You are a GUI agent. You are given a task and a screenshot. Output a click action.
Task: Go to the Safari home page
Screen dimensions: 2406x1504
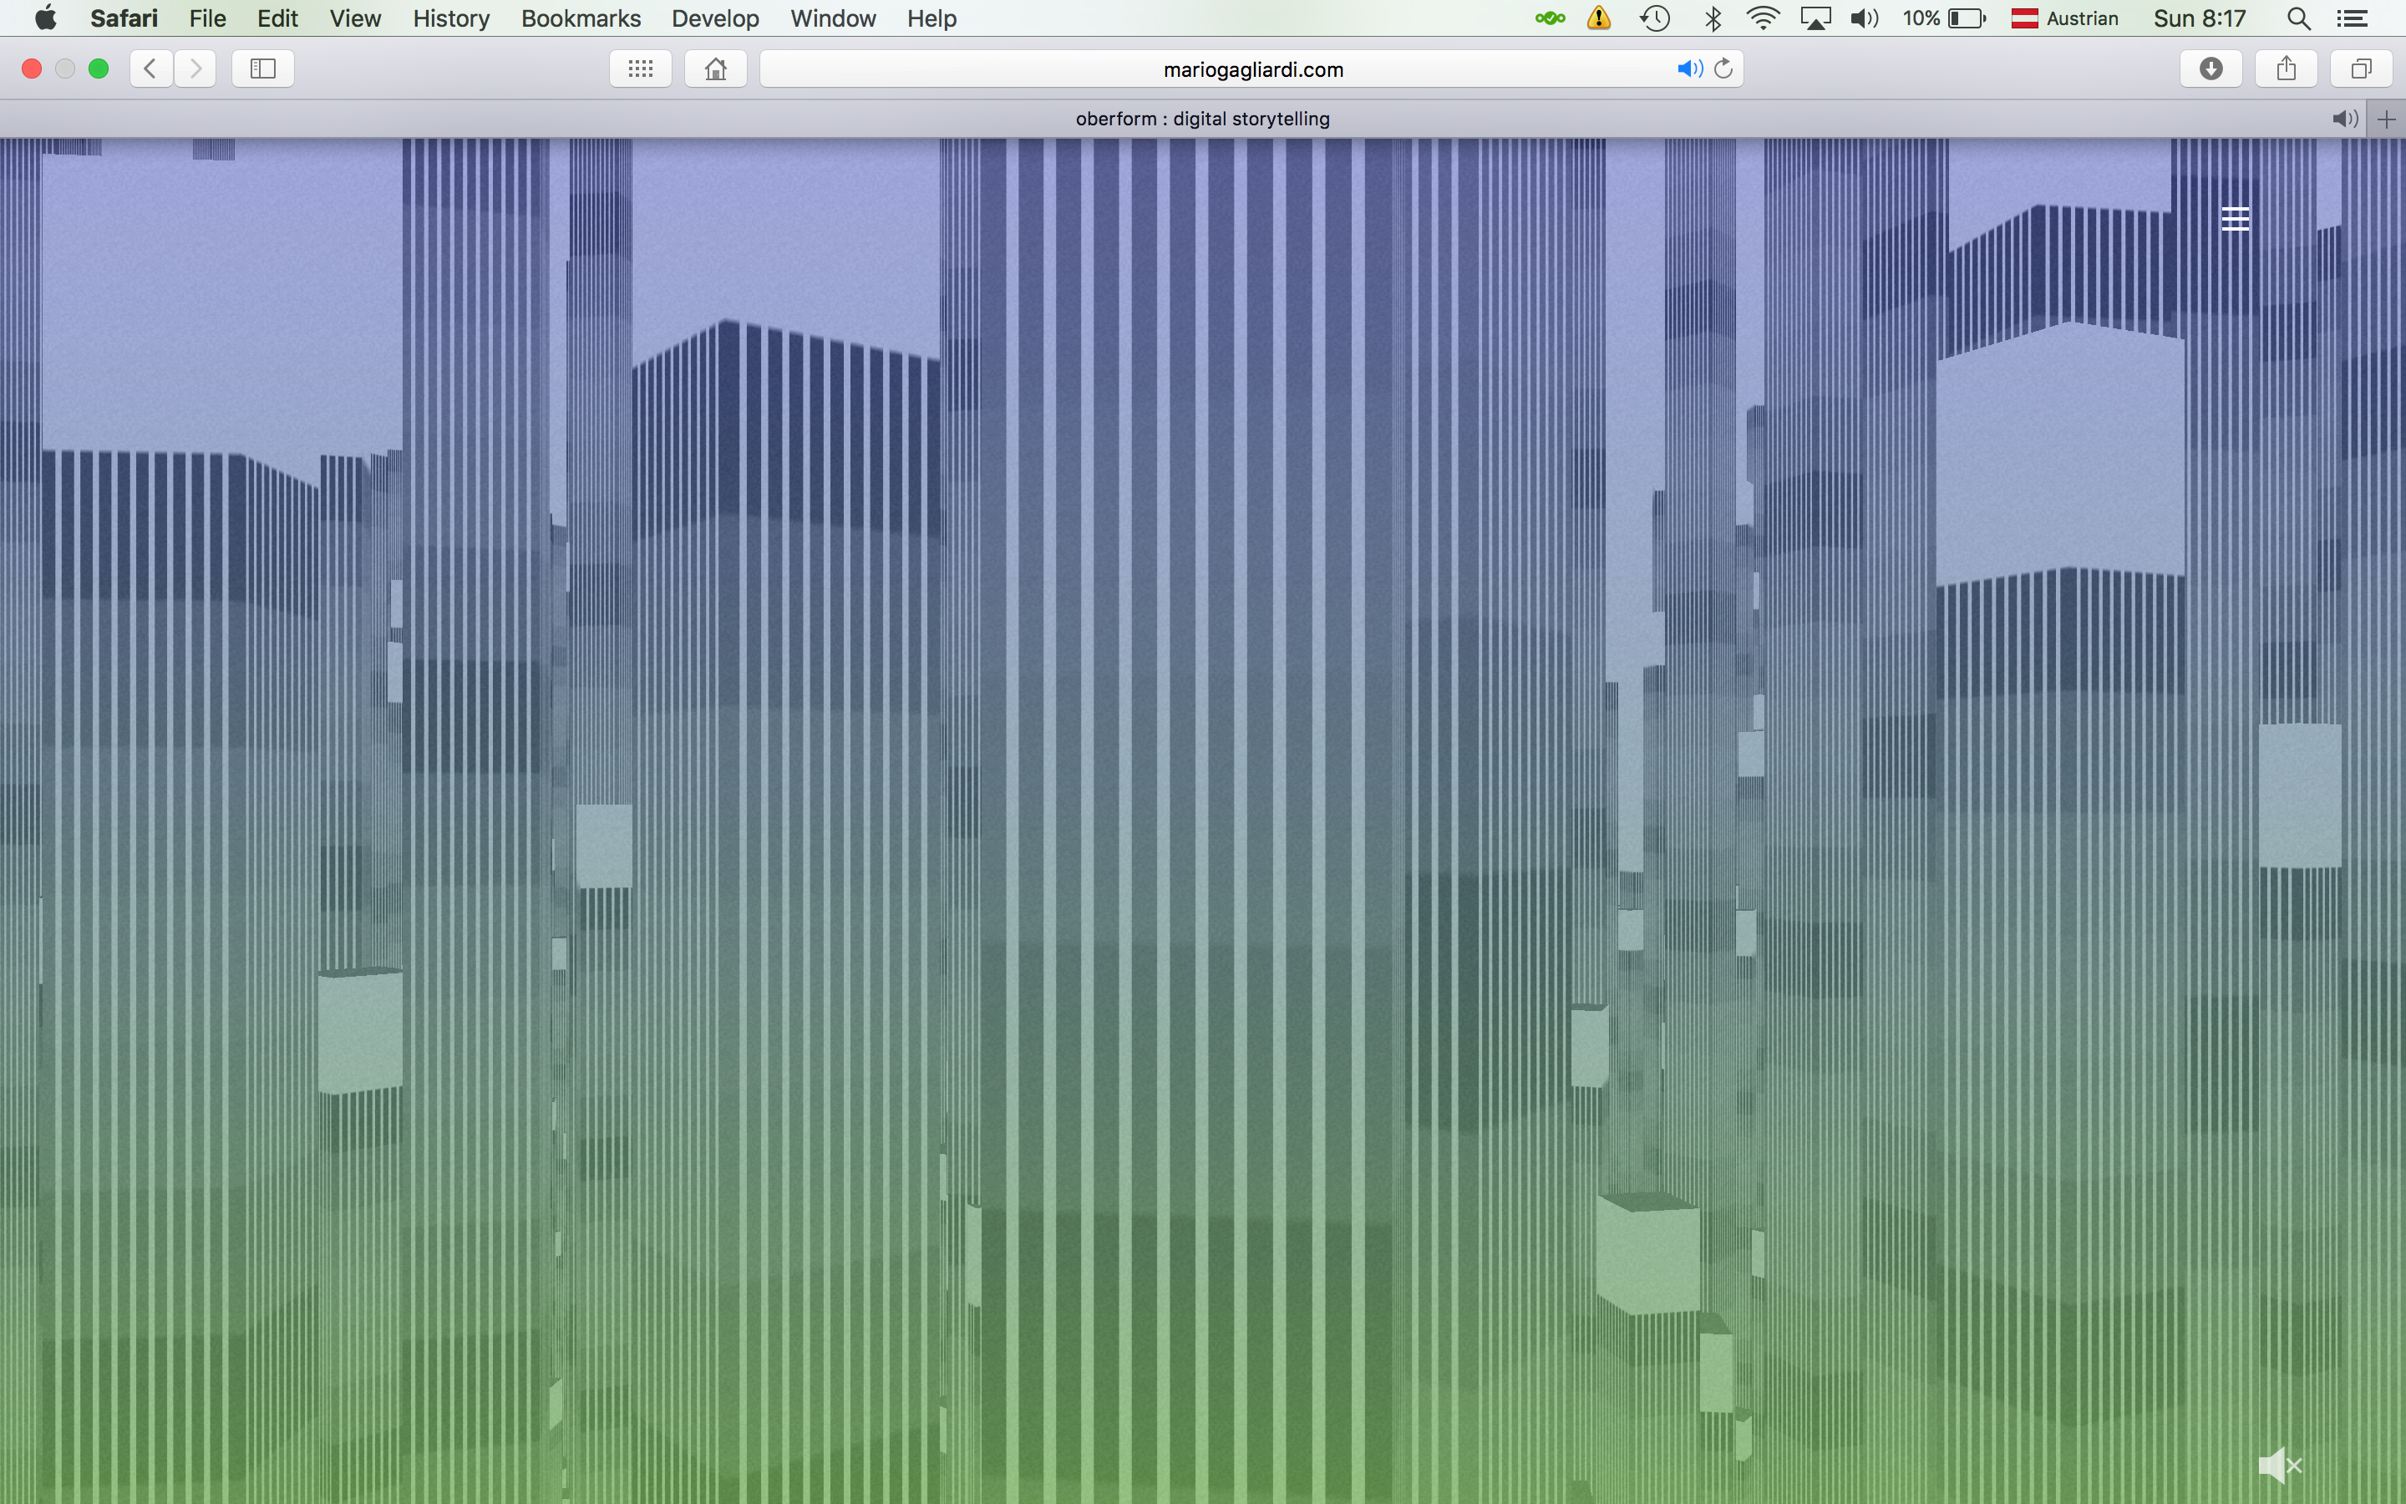[x=716, y=69]
